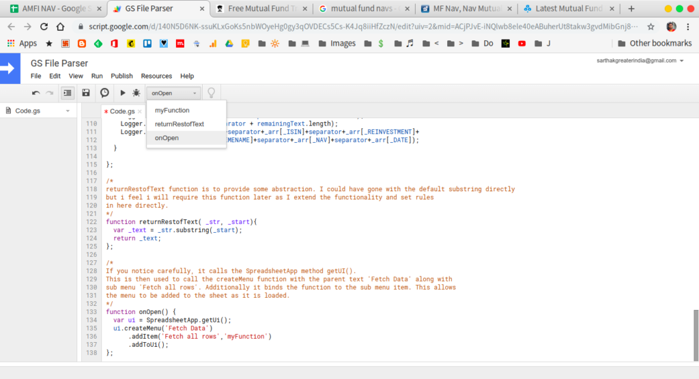Open the File menu
699x379 pixels.
(x=35, y=76)
